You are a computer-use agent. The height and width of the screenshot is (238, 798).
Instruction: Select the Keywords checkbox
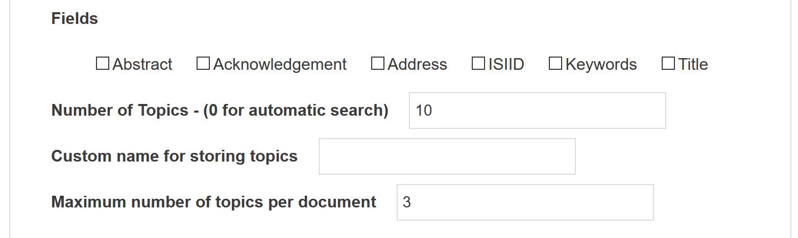pos(555,64)
